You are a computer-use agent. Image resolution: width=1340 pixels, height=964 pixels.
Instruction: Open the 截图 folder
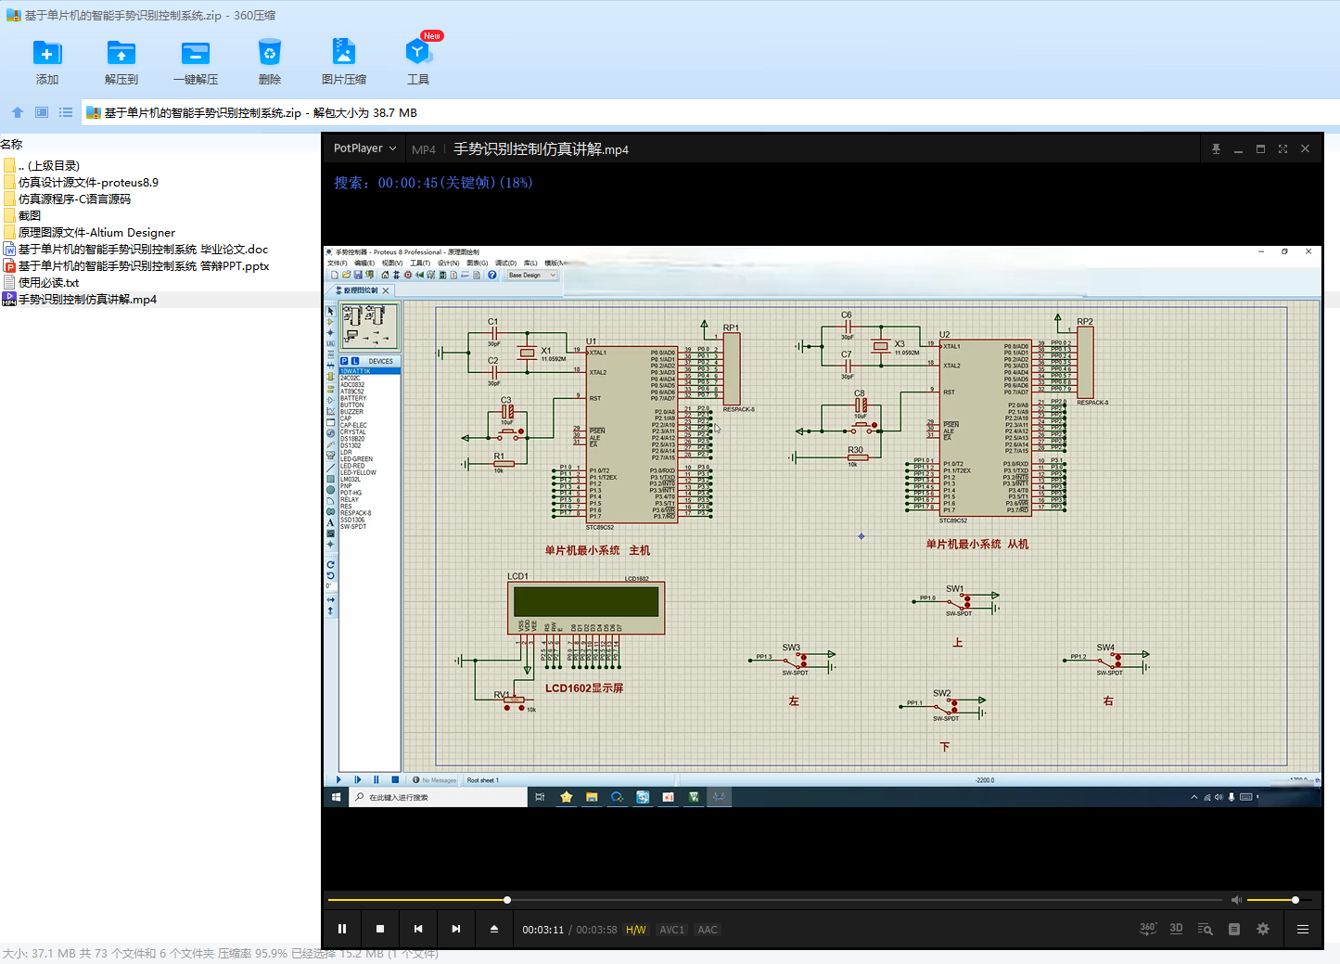(x=30, y=215)
